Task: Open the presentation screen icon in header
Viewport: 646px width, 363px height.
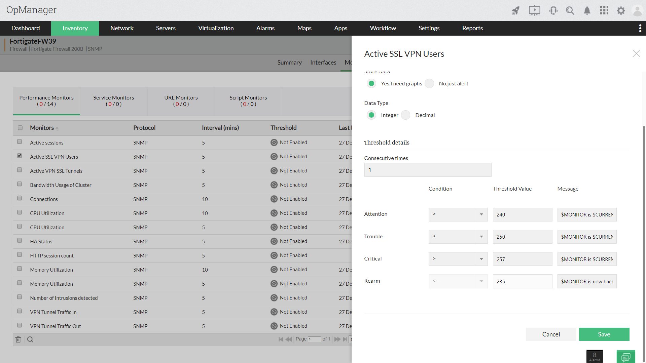Action: 534,11
